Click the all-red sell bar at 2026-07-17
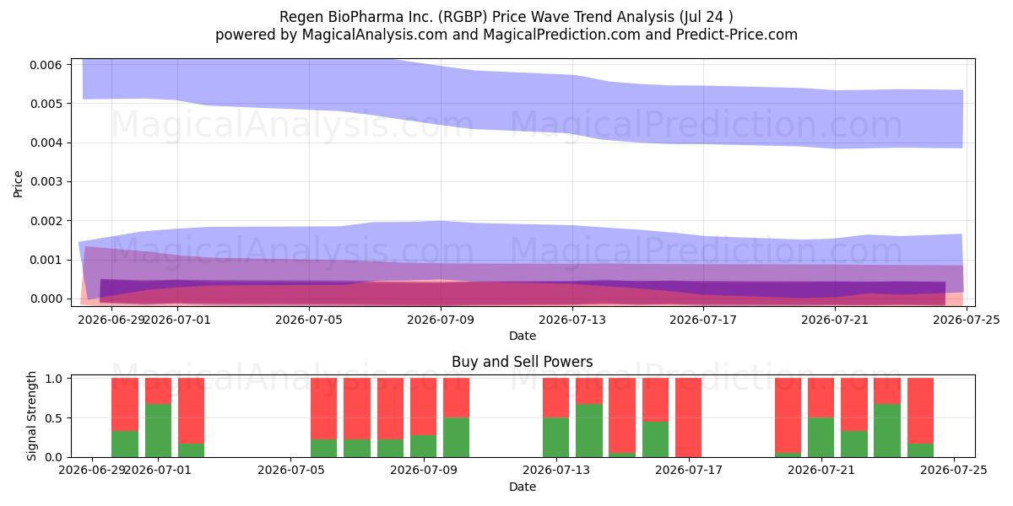Screen dimensions: 1013x506 (x=689, y=417)
